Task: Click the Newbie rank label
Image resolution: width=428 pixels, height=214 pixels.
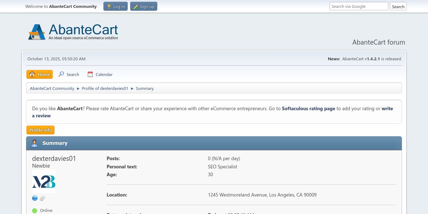Action: pyautogui.click(x=41, y=166)
